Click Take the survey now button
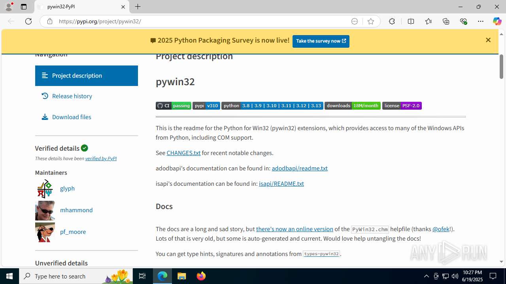The width and height of the screenshot is (506, 284). point(321,41)
